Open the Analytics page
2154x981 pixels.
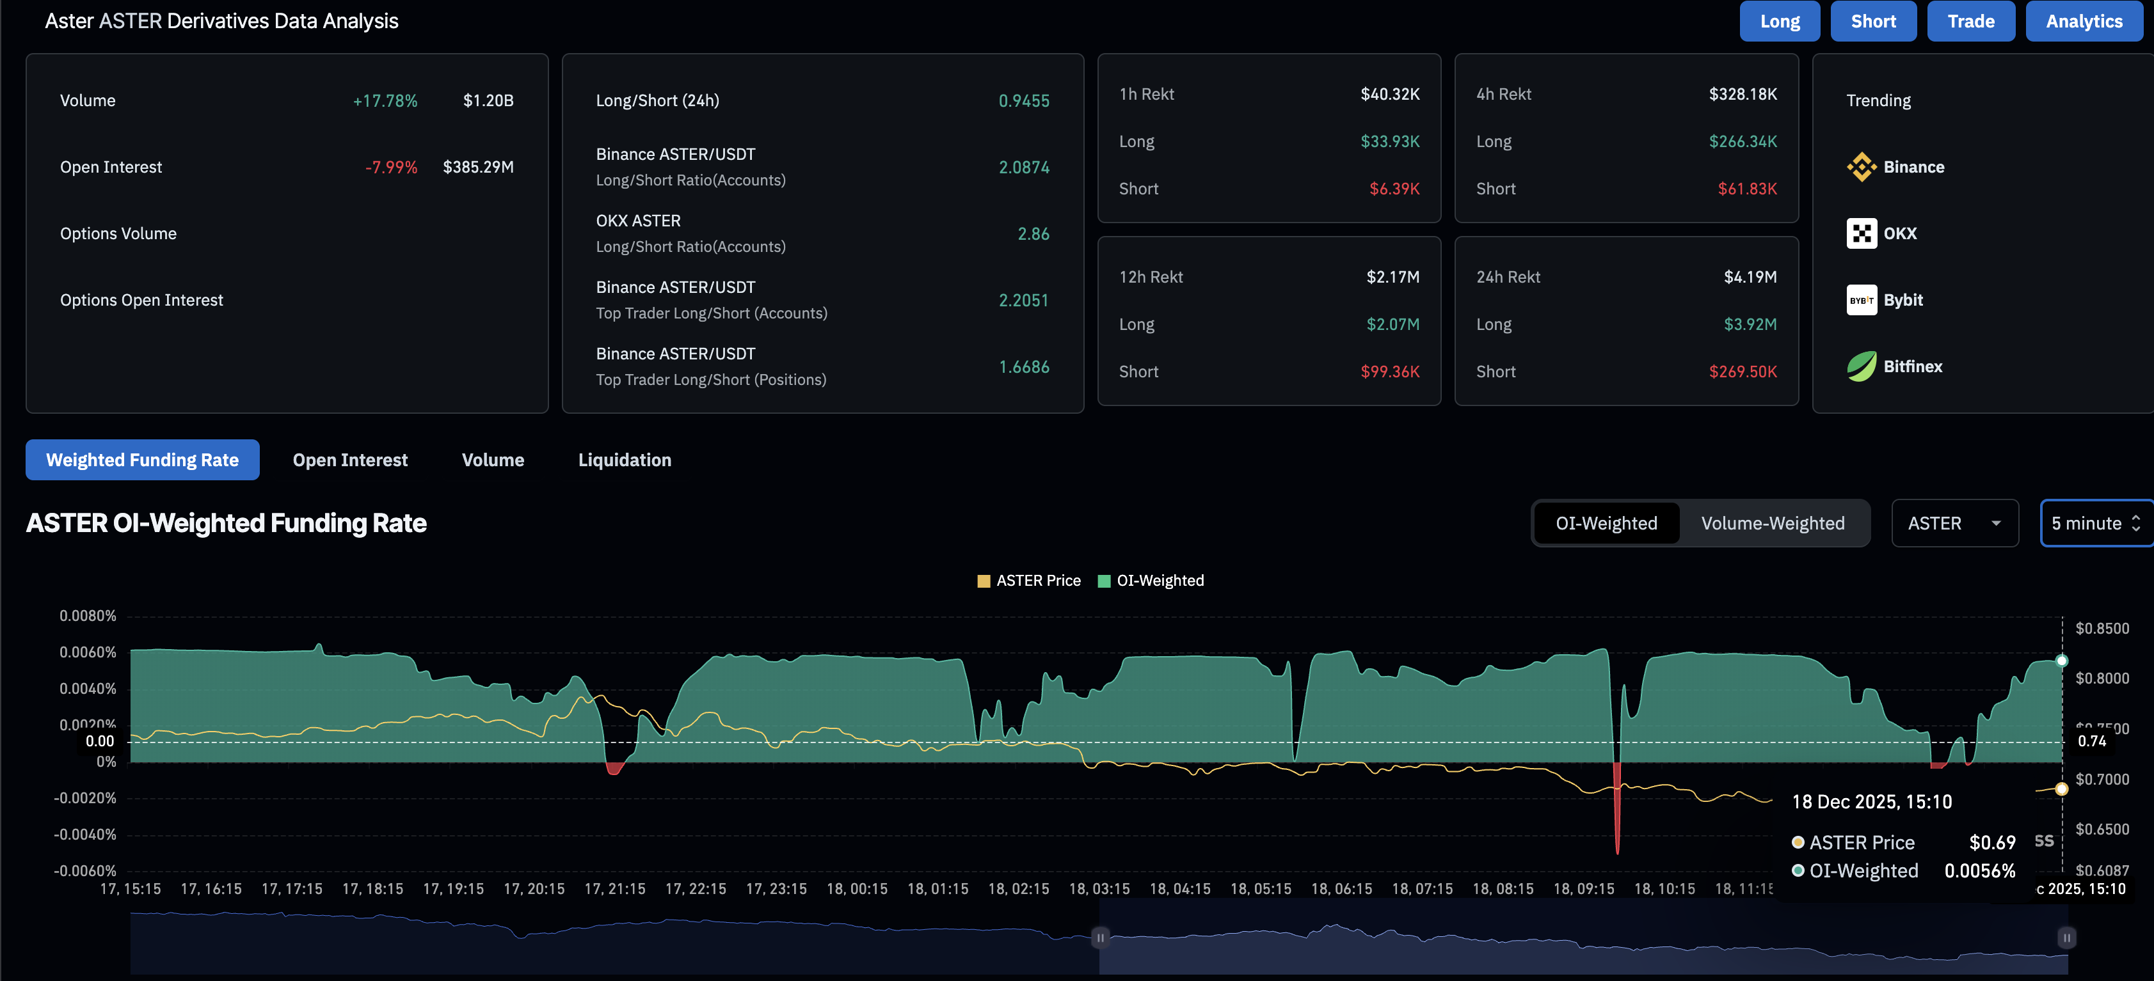point(2084,21)
